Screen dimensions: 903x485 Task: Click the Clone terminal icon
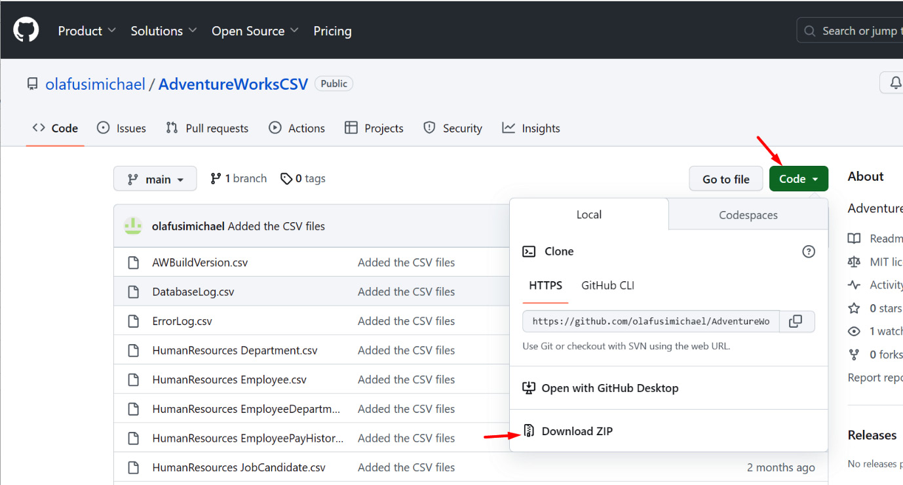coord(529,251)
